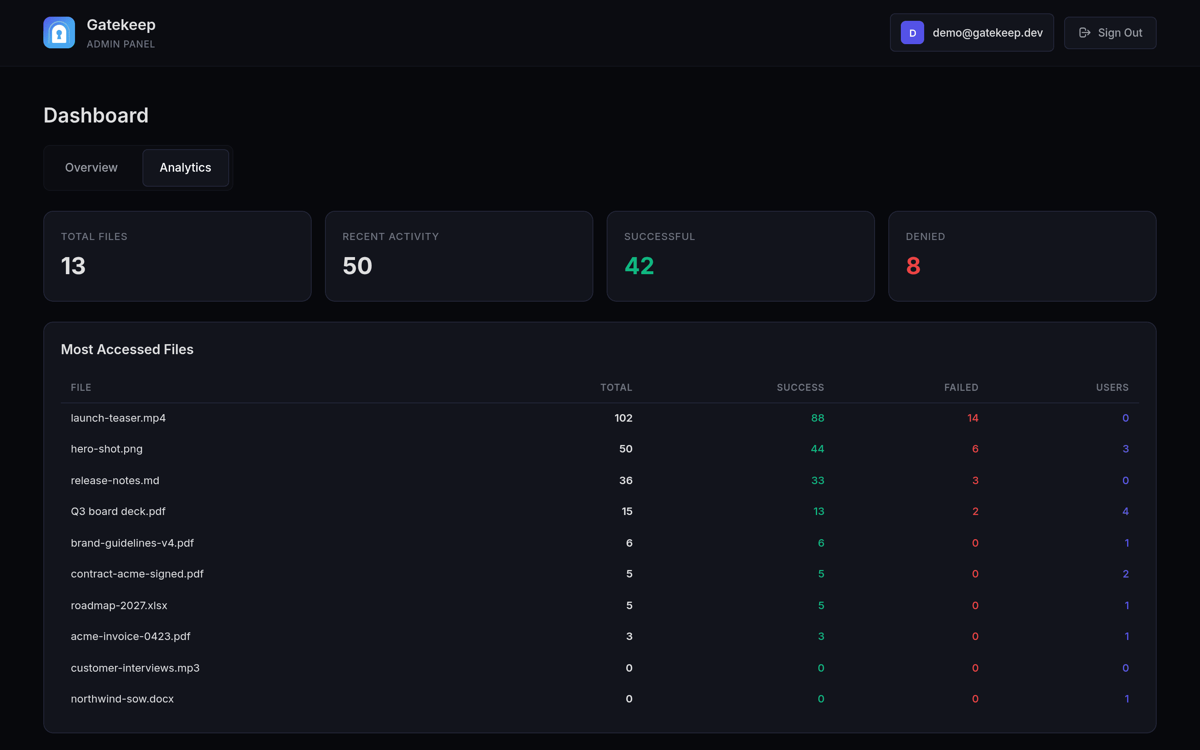Select the Q3 board deck.pdf file name
The width and height of the screenshot is (1200, 750).
(x=118, y=511)
